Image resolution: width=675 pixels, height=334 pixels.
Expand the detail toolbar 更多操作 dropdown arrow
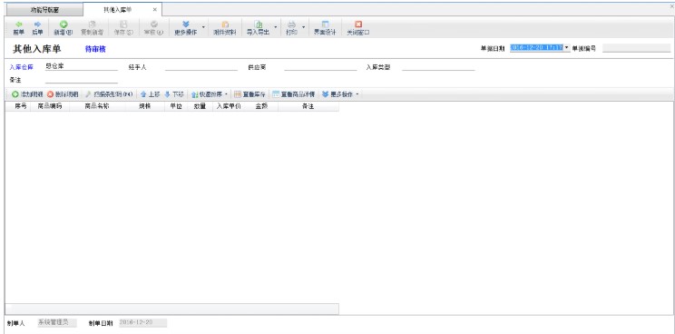point(357,94)
